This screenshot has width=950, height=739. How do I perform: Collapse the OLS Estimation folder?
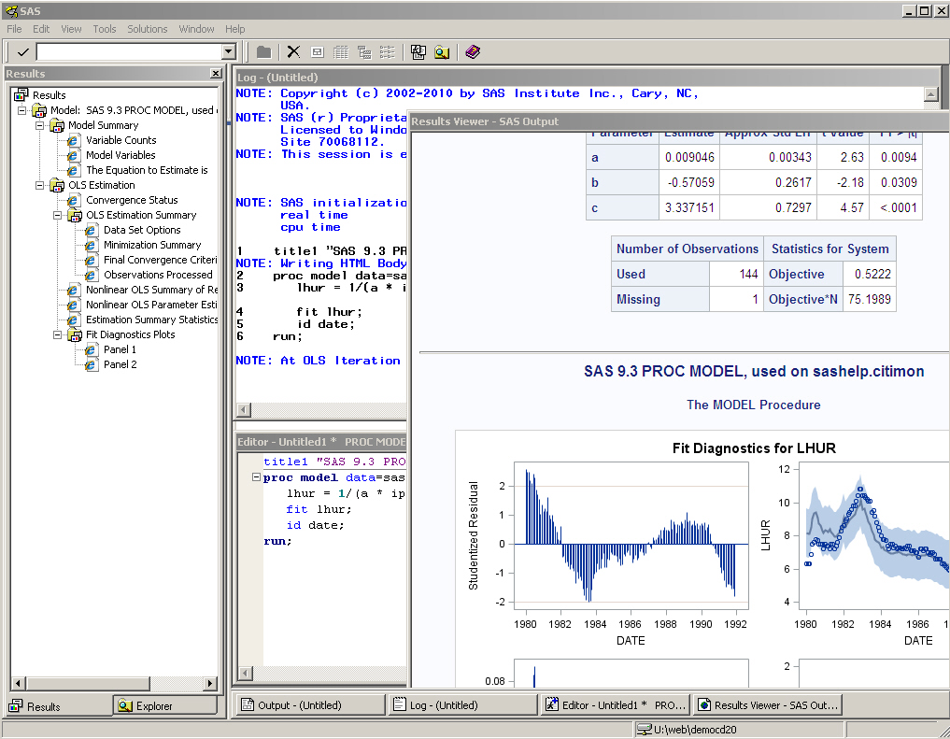(x=39, y=185)
